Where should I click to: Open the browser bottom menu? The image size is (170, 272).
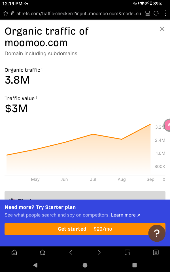(x=156, y=252)
